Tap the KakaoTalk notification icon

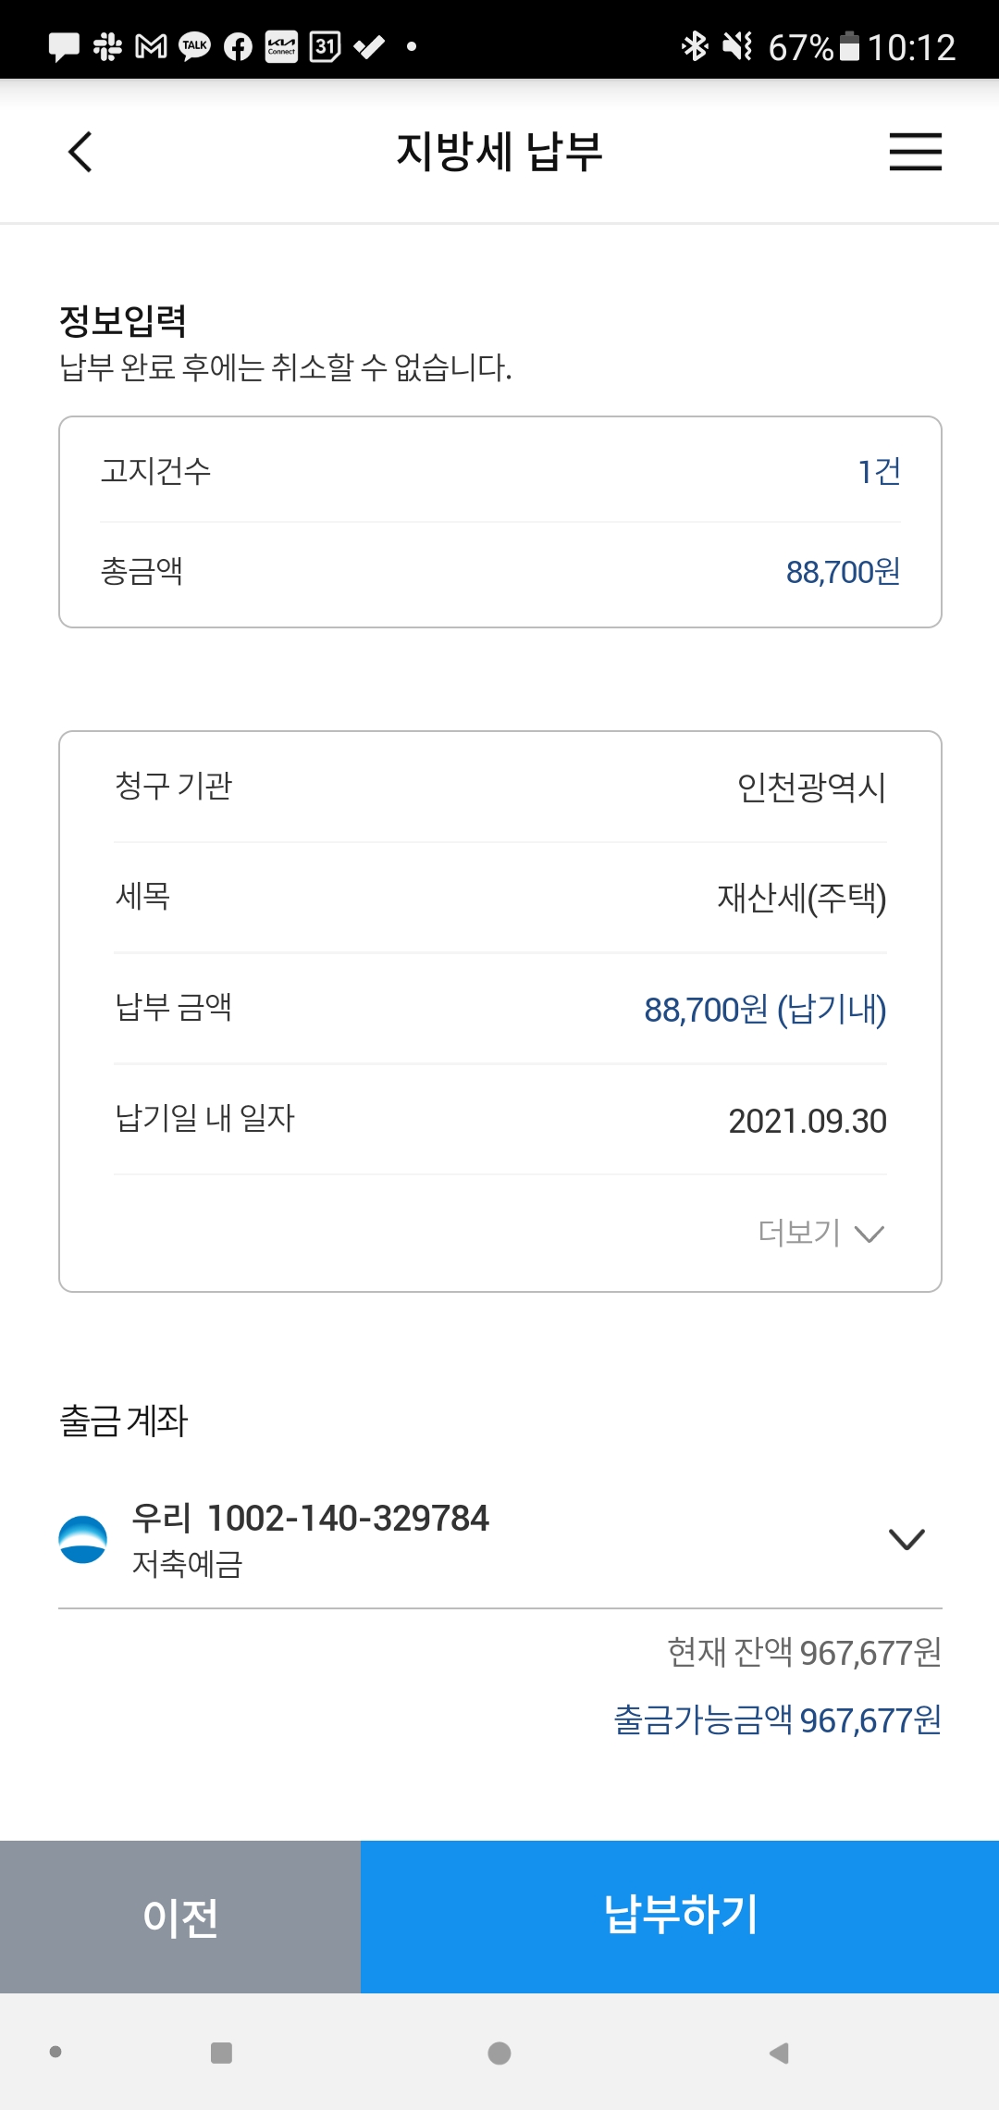[194, 46]
